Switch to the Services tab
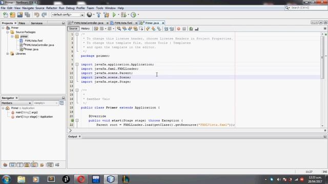Viewport: 328px width, 184px height. pos(37,23)
